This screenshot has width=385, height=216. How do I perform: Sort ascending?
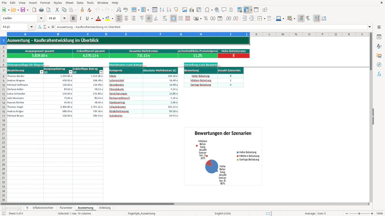point(162,10)
